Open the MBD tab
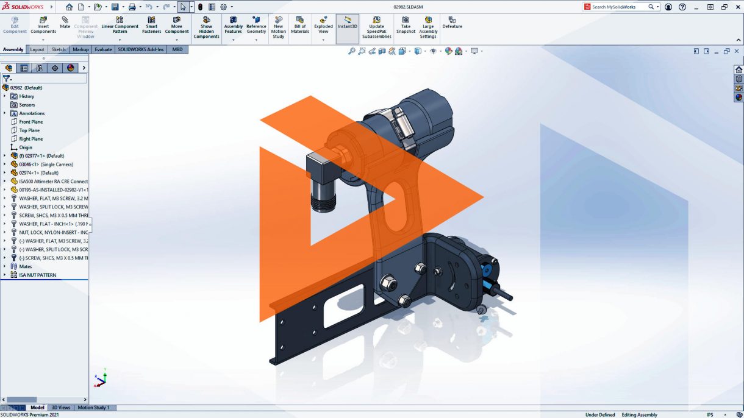744x418 pixels. pos(177,49)
